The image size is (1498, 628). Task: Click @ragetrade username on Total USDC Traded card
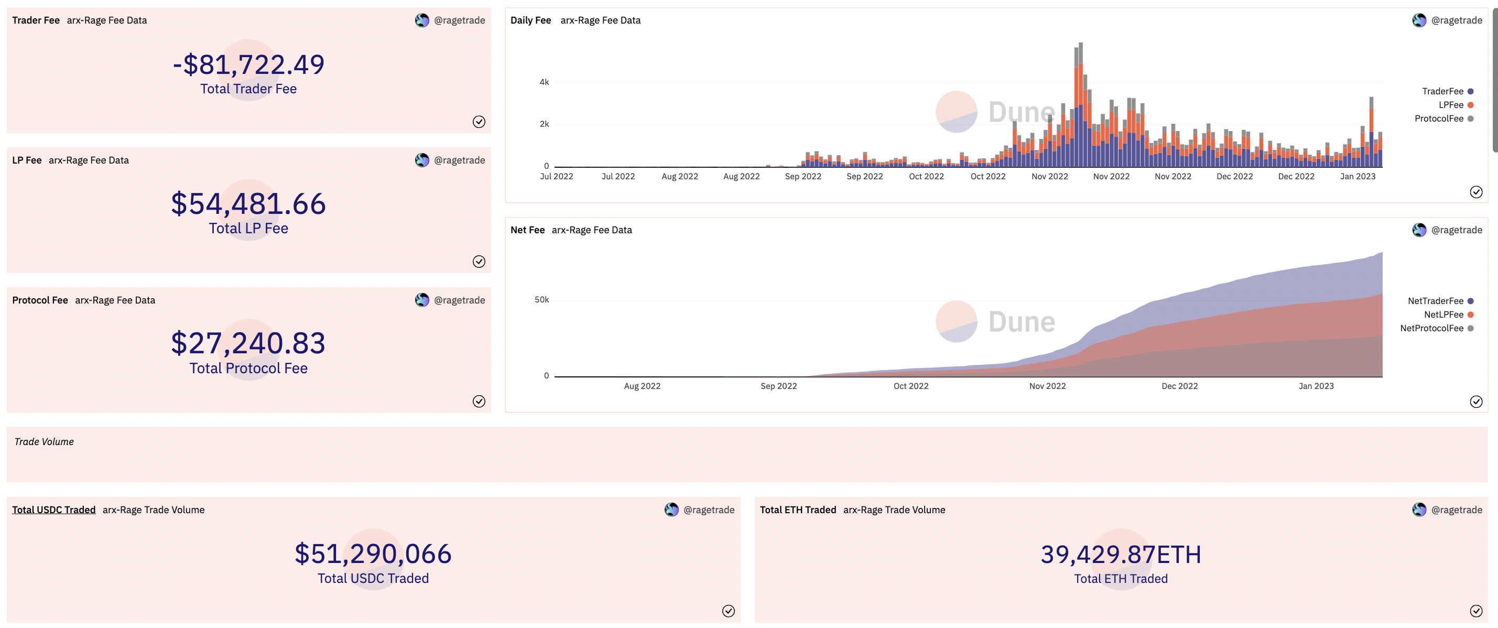point(709,510)
